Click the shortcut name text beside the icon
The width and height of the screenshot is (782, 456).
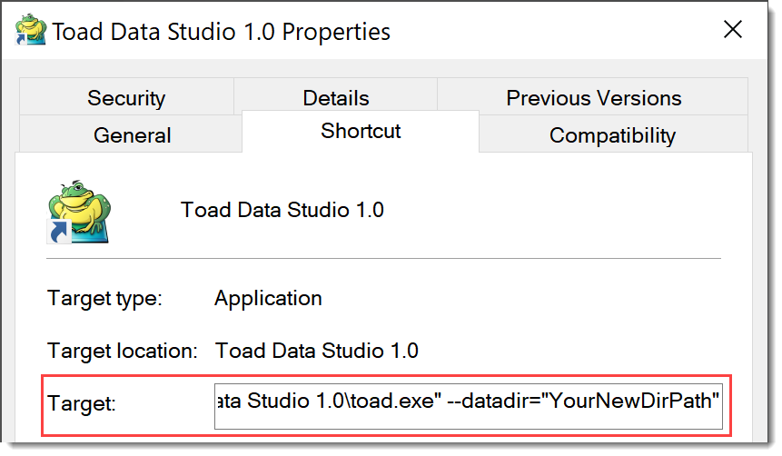(x=282, y=210)
